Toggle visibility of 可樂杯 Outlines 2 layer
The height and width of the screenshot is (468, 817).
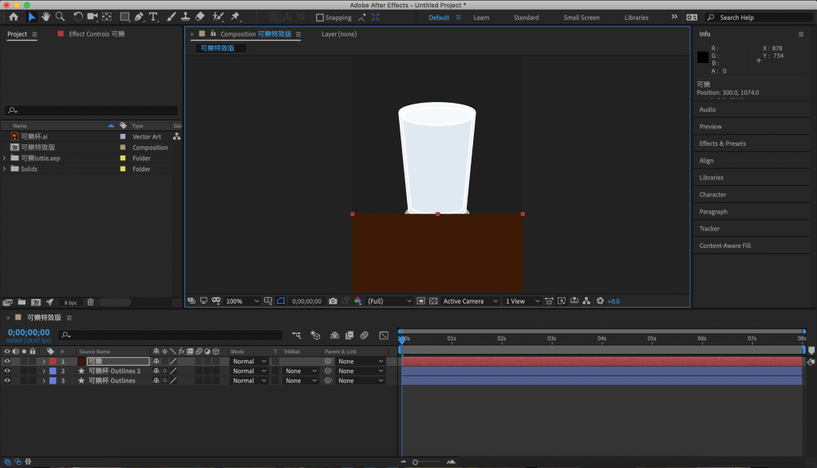coord(7,371)
